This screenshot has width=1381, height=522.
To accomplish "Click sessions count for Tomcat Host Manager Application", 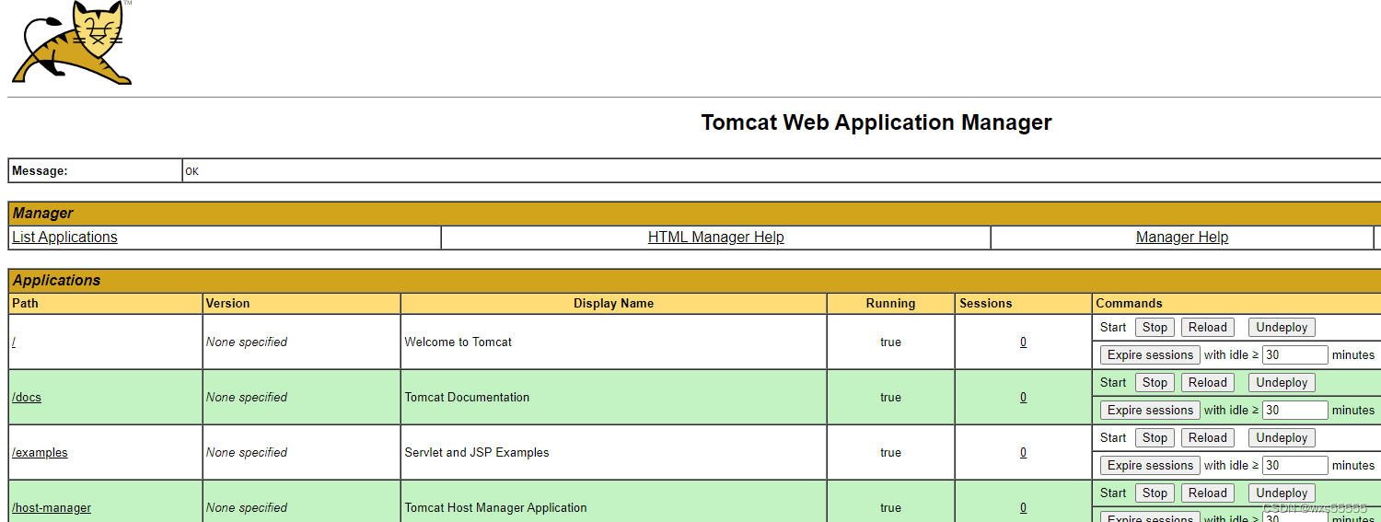I will (1023, 507).
